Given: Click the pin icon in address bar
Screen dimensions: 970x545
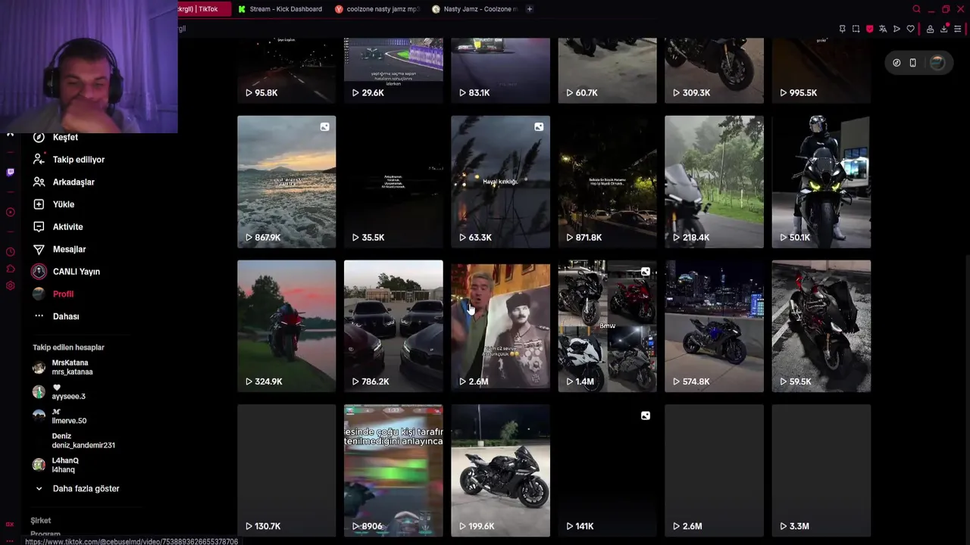Looking at the screenshot, I should [842, 29].
